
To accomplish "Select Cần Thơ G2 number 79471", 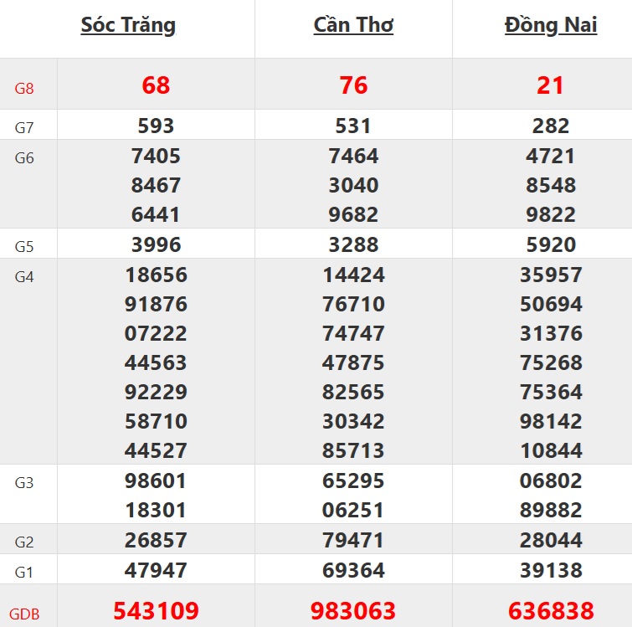I will [353, 540].
